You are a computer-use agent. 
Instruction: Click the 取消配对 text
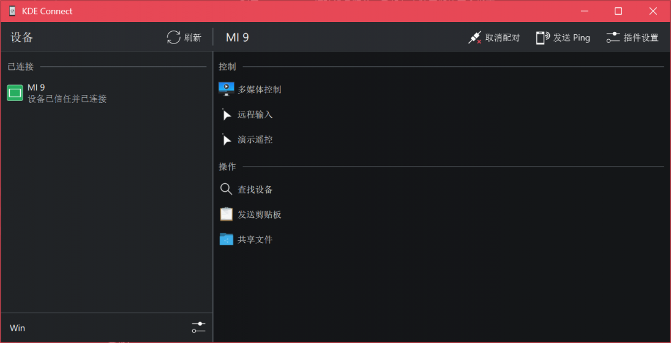point(503,37)
